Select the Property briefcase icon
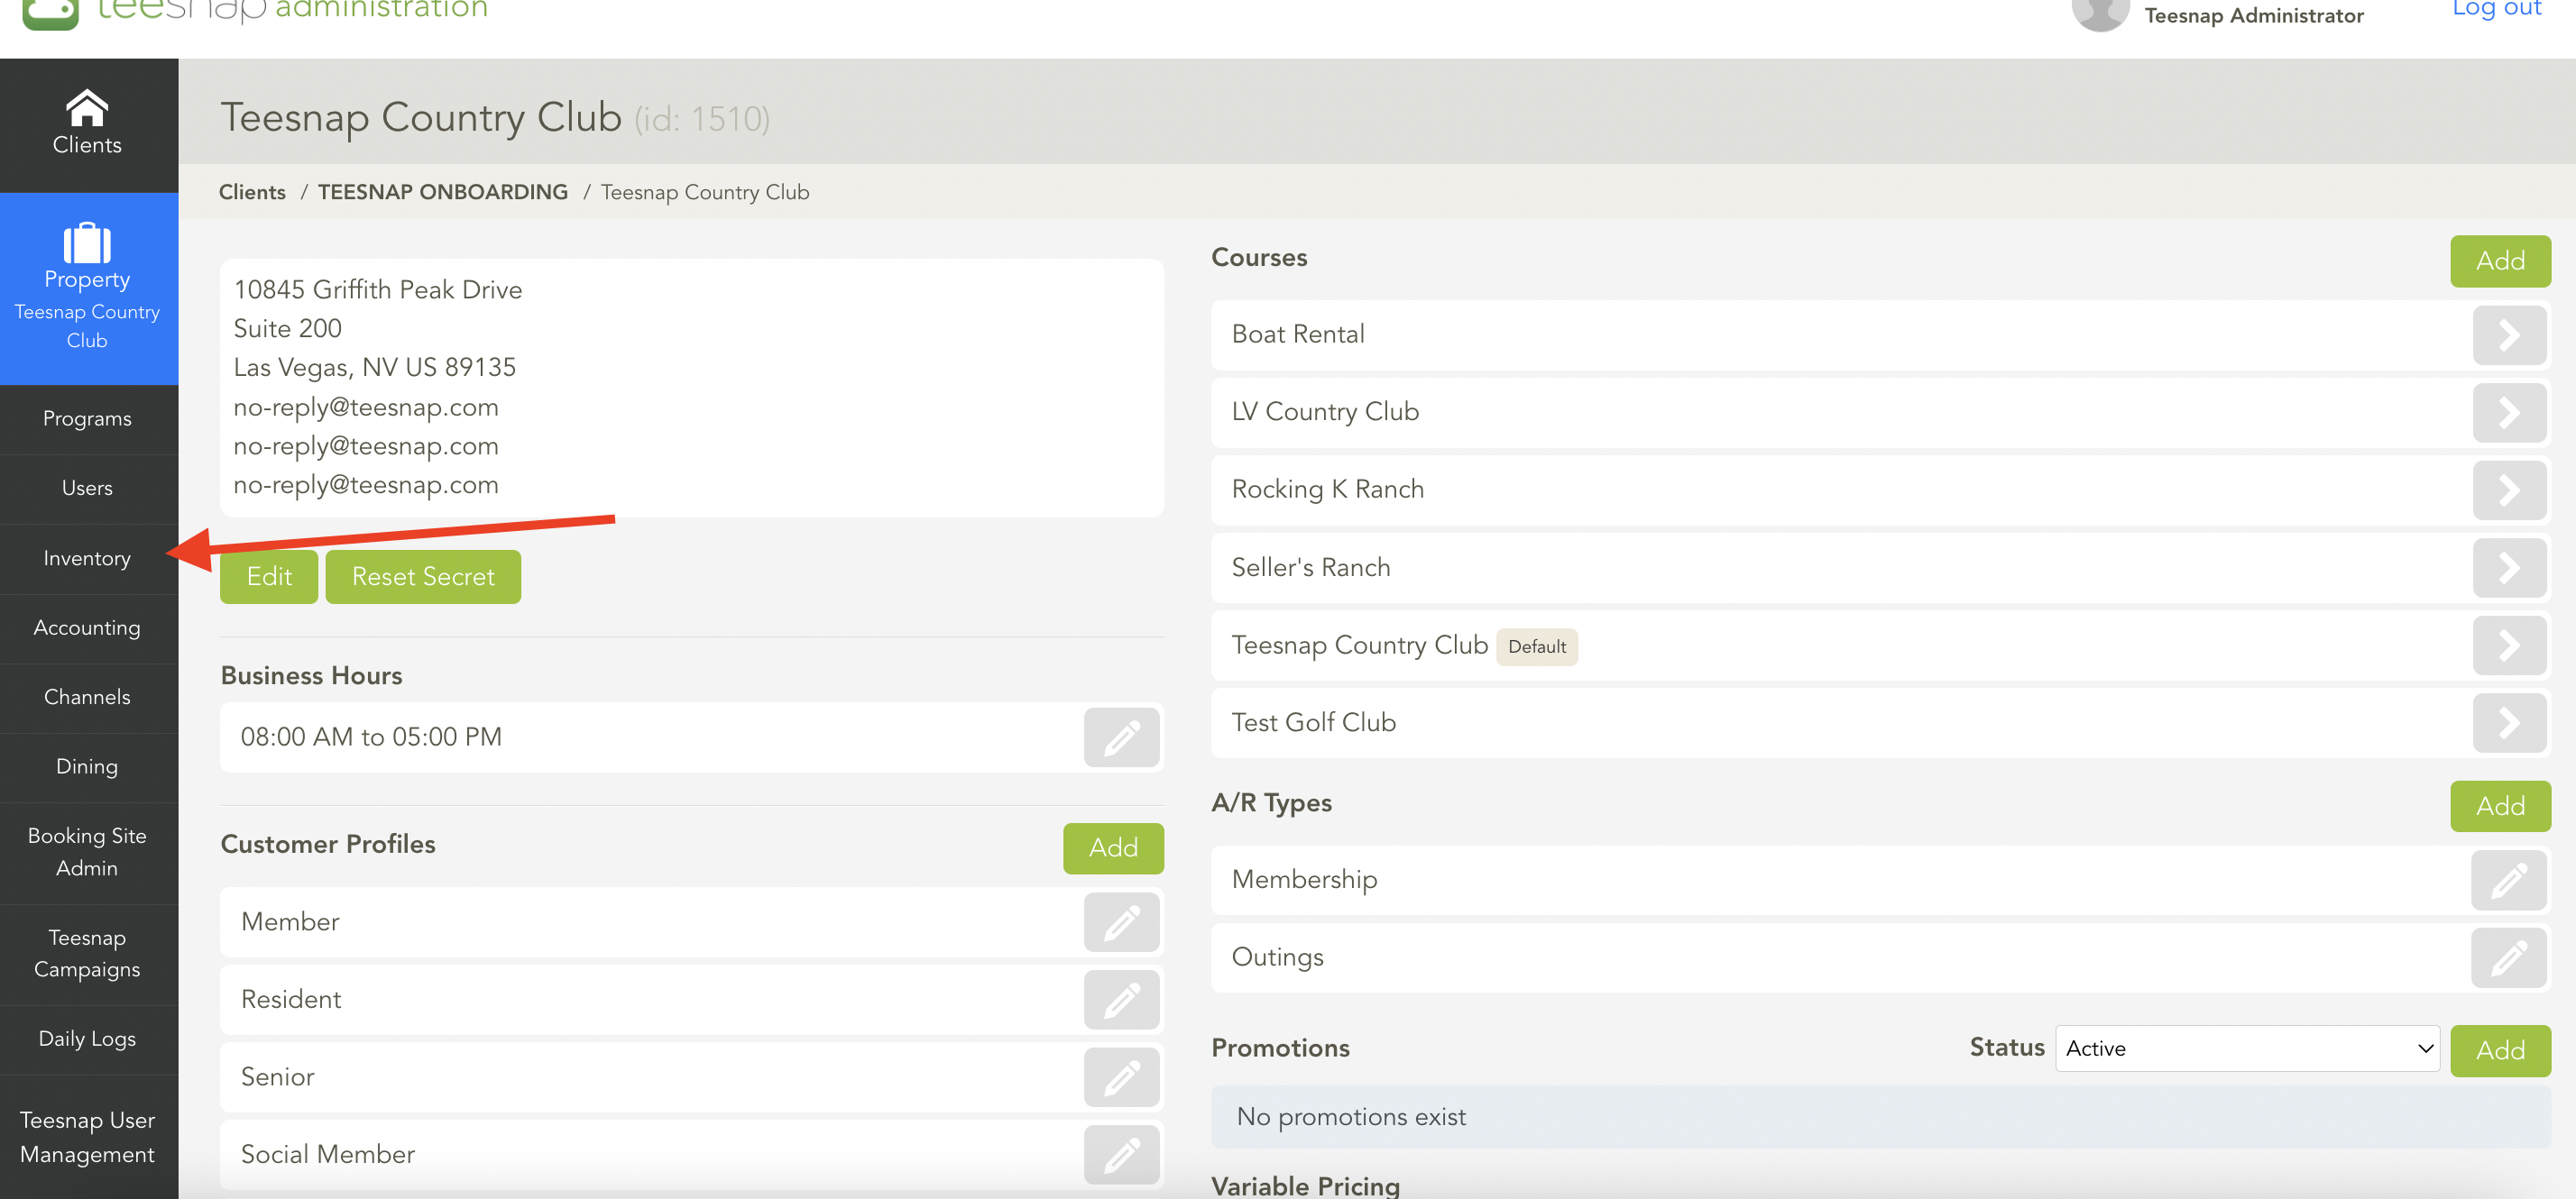The width and height of the screenshot is (2576, 1199). pyautogui.click(x=87, y=243)
